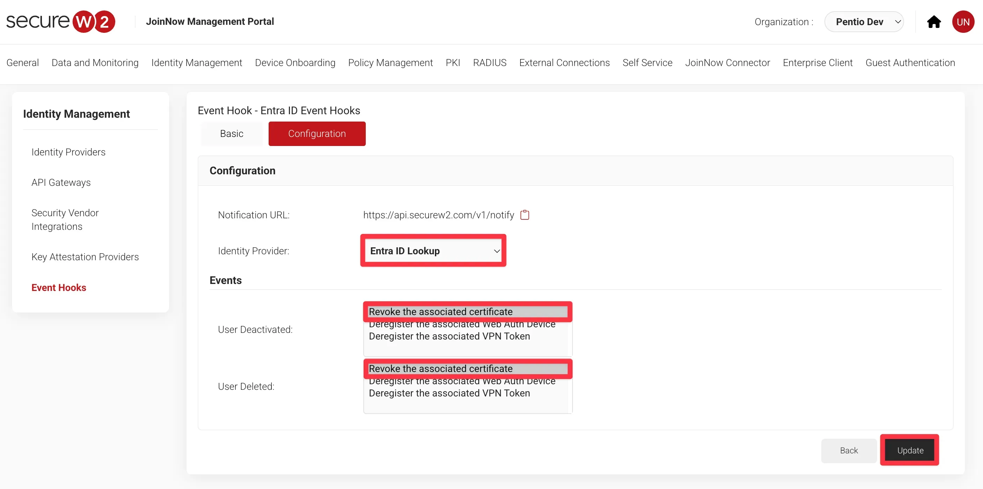This screenshot has width=983, height=489.
Task: Open Key Attestation Providers sidebar link
Action: (x=85, y=257)
